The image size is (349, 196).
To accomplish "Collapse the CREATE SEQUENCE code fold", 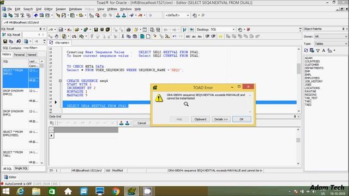I will [61, 81].
